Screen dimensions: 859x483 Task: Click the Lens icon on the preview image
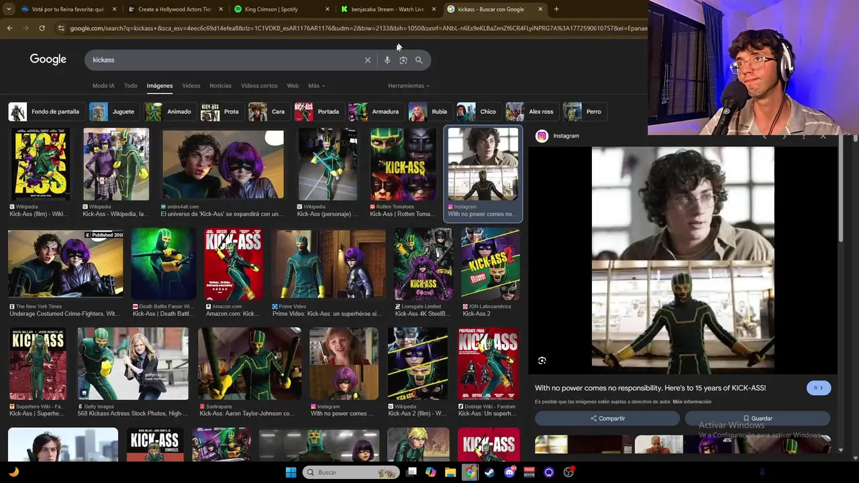coord(542,360)
